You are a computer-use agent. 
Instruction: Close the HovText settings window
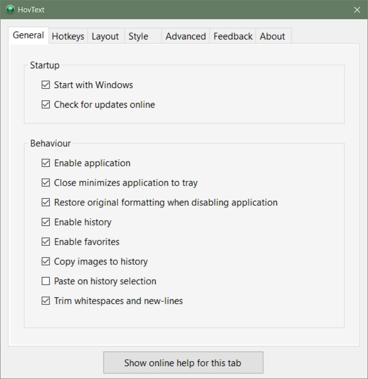click(x=357, y=10)
